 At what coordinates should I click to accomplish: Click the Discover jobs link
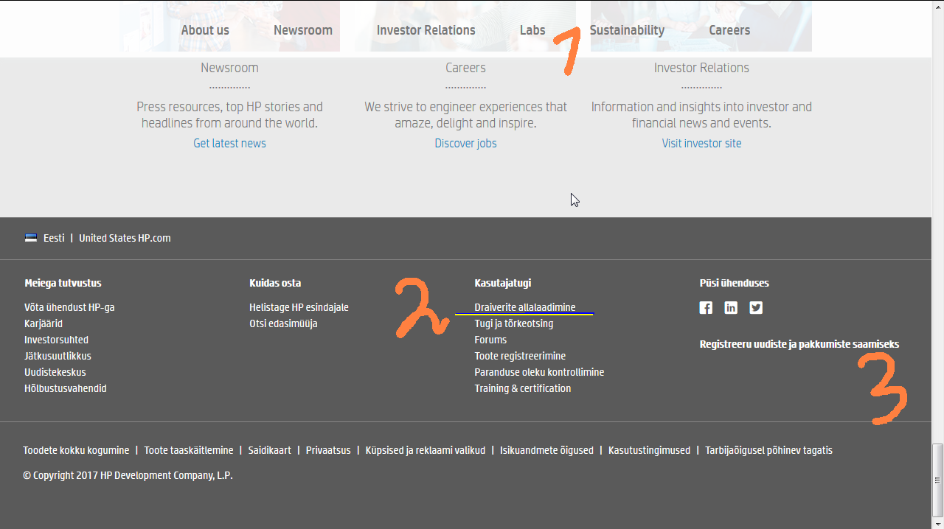click(465, 143)
